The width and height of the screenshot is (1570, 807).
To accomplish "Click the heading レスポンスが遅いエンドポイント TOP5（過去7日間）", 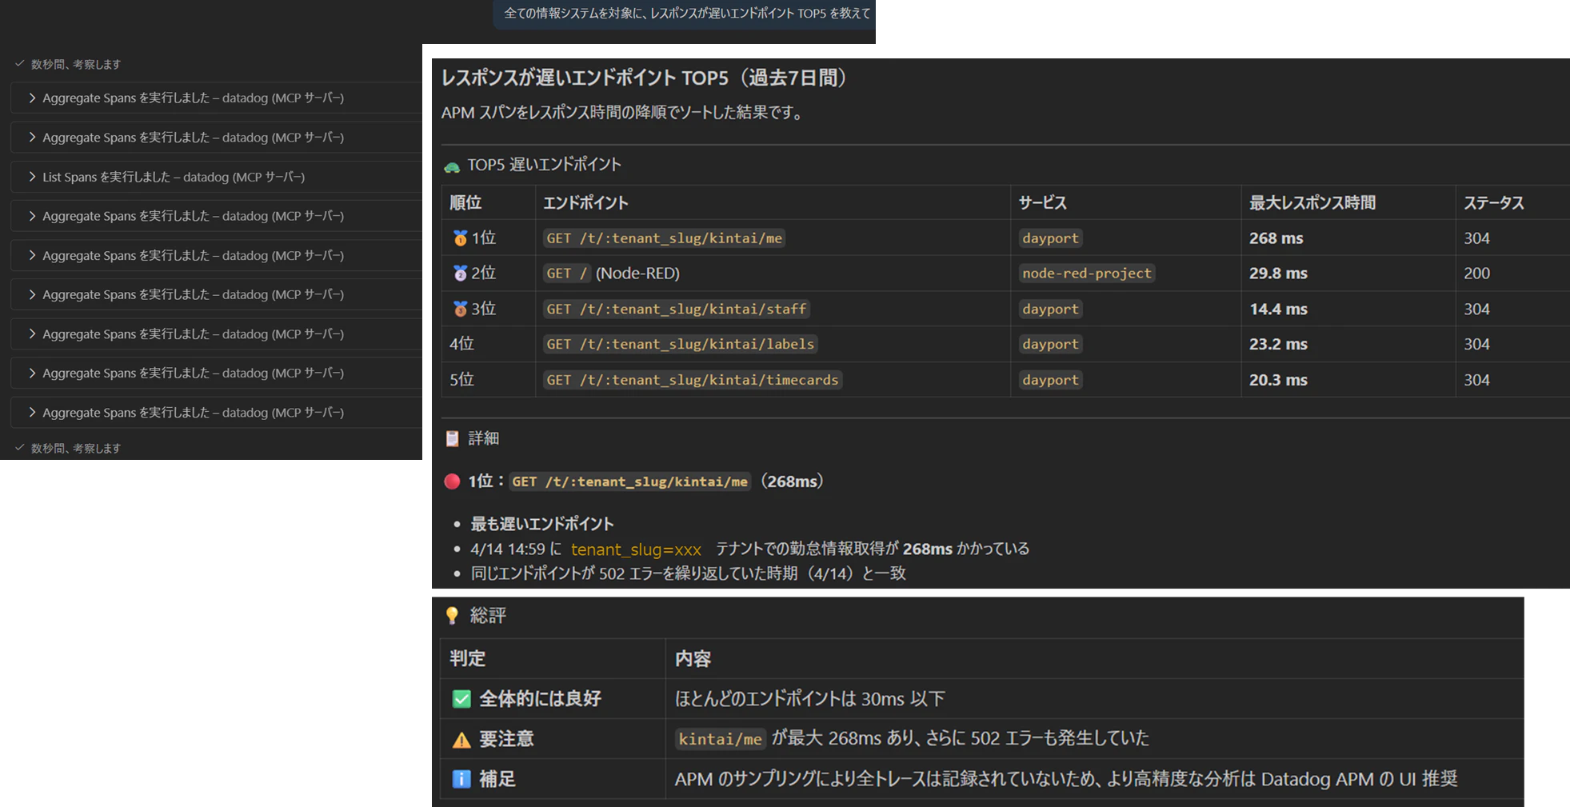I will pyautogui.click(x=648, y=78).
